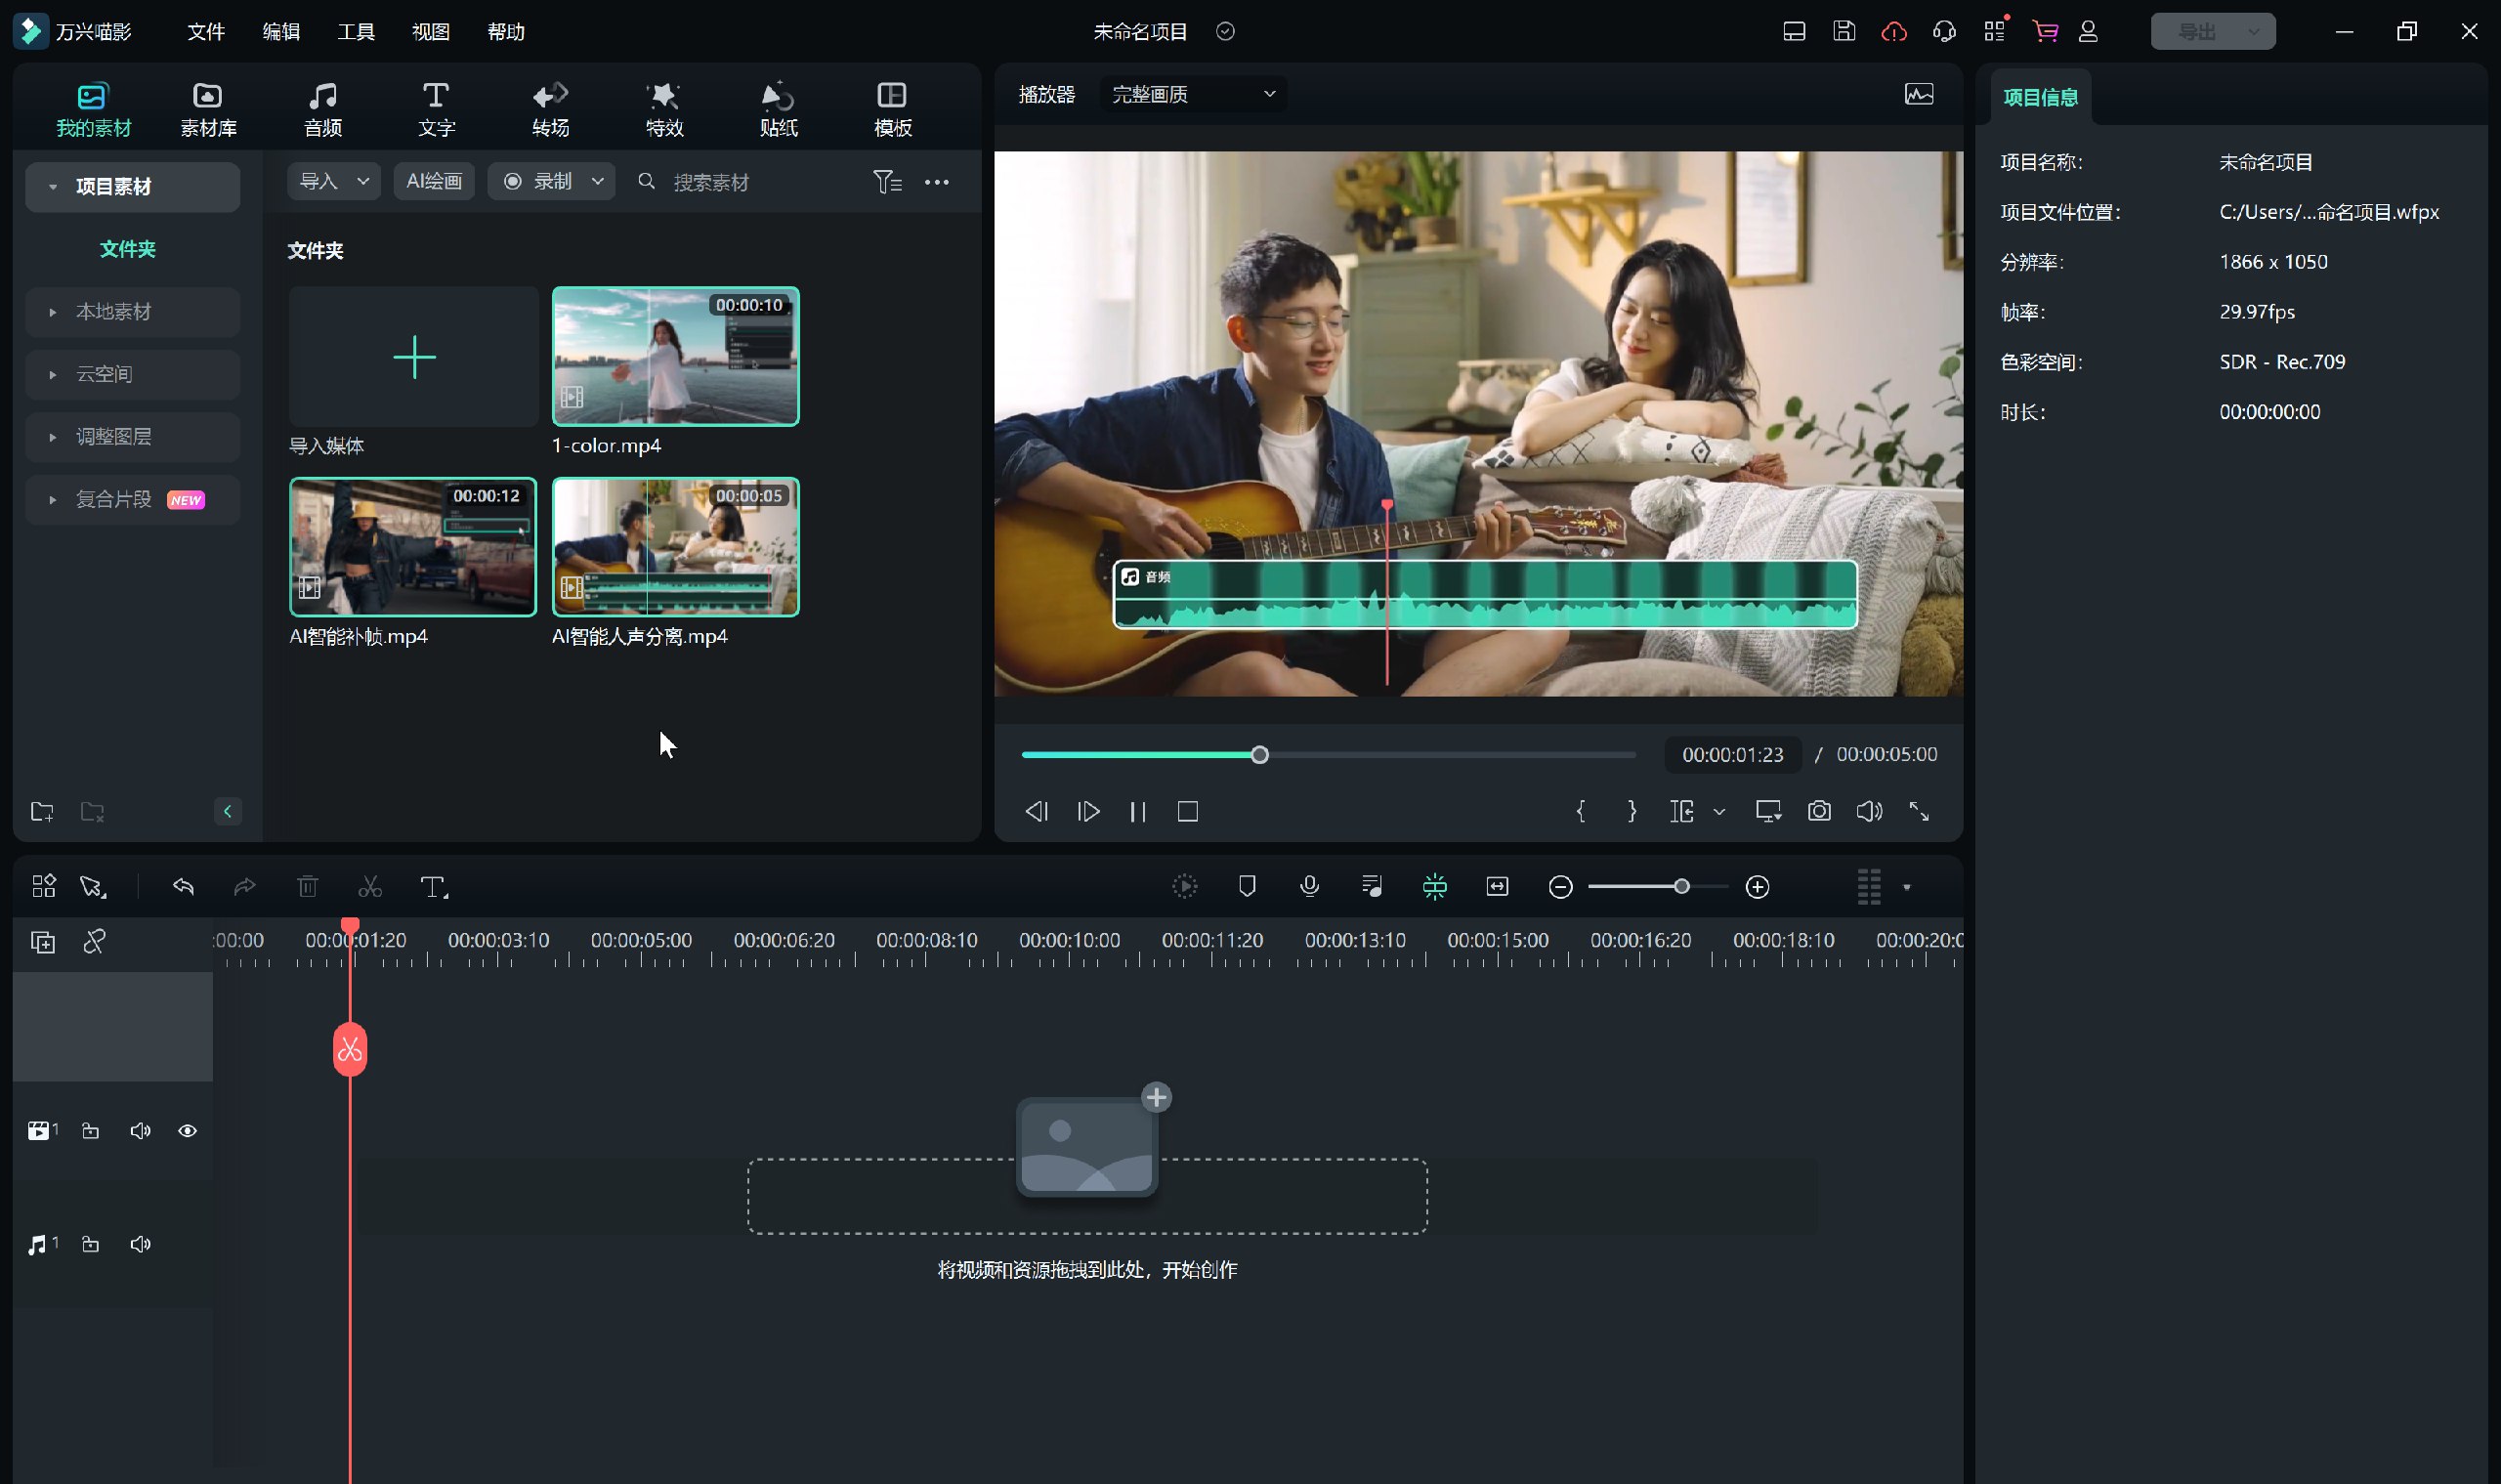Click the undo arrow in the timeline toolbar
This screenshot has width=2501, height=1484.
click(x=183, y=886)
